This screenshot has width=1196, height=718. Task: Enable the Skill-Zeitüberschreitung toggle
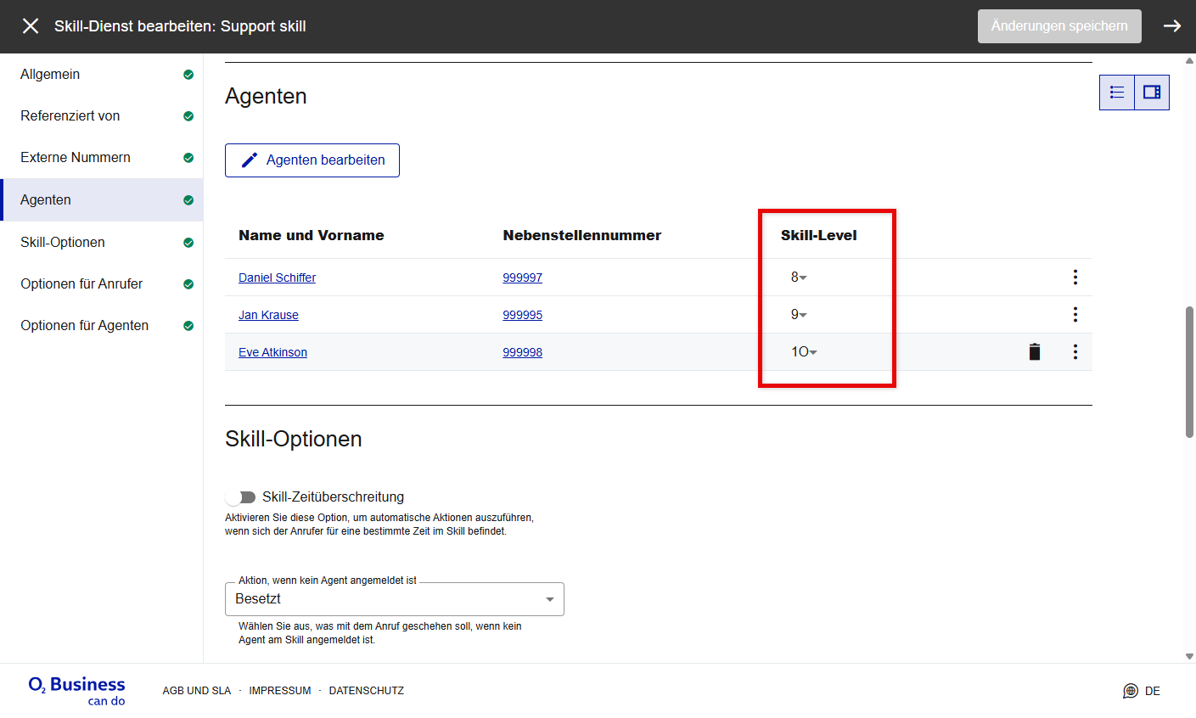[x=241, y=497]
